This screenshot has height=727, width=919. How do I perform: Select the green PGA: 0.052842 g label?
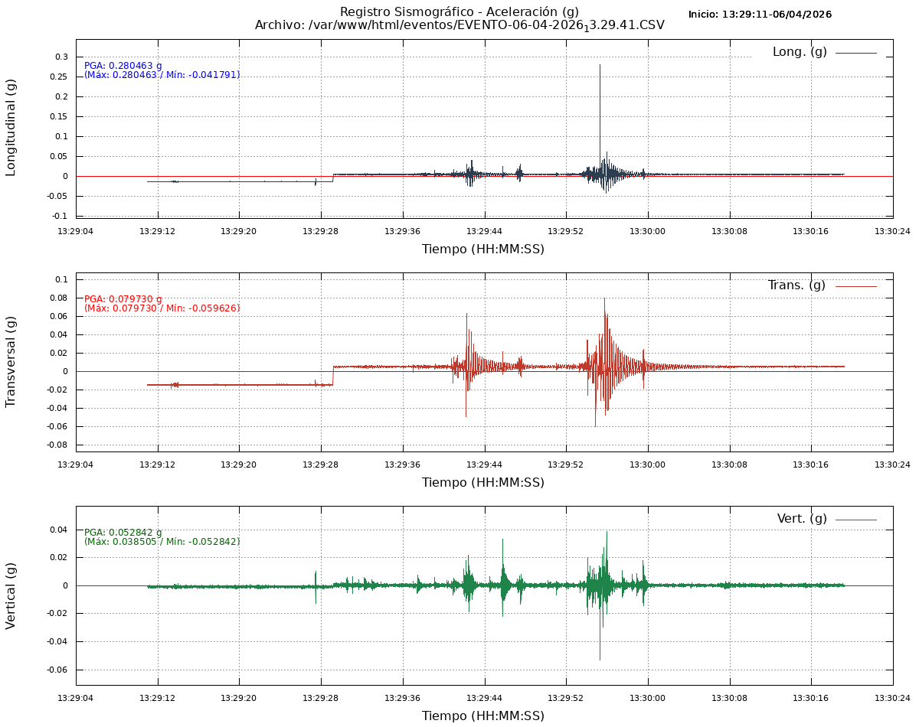pyautogui.click(x=123, y=533)
